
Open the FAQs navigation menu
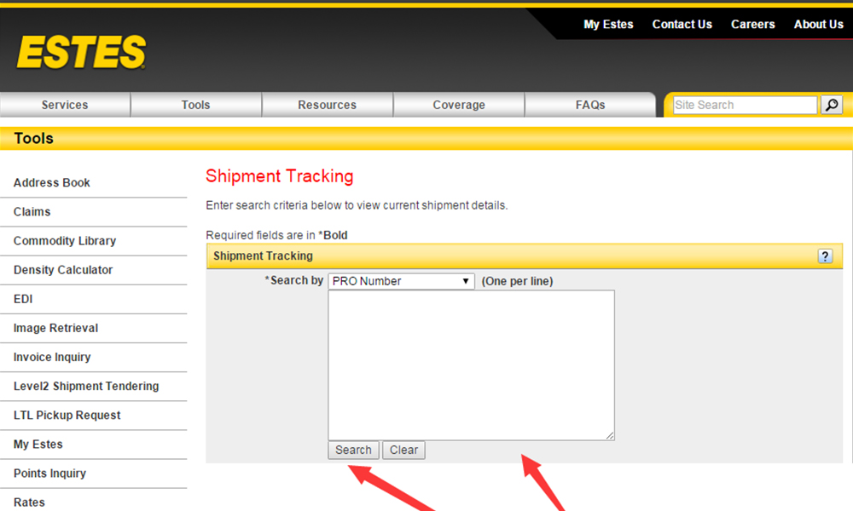point(590,105)
